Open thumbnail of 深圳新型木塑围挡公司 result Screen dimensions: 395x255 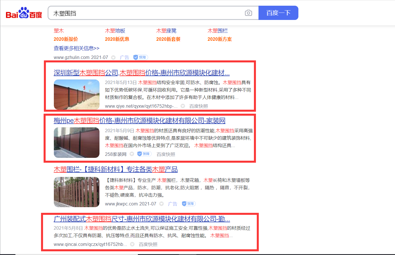[x=77, y=95]
